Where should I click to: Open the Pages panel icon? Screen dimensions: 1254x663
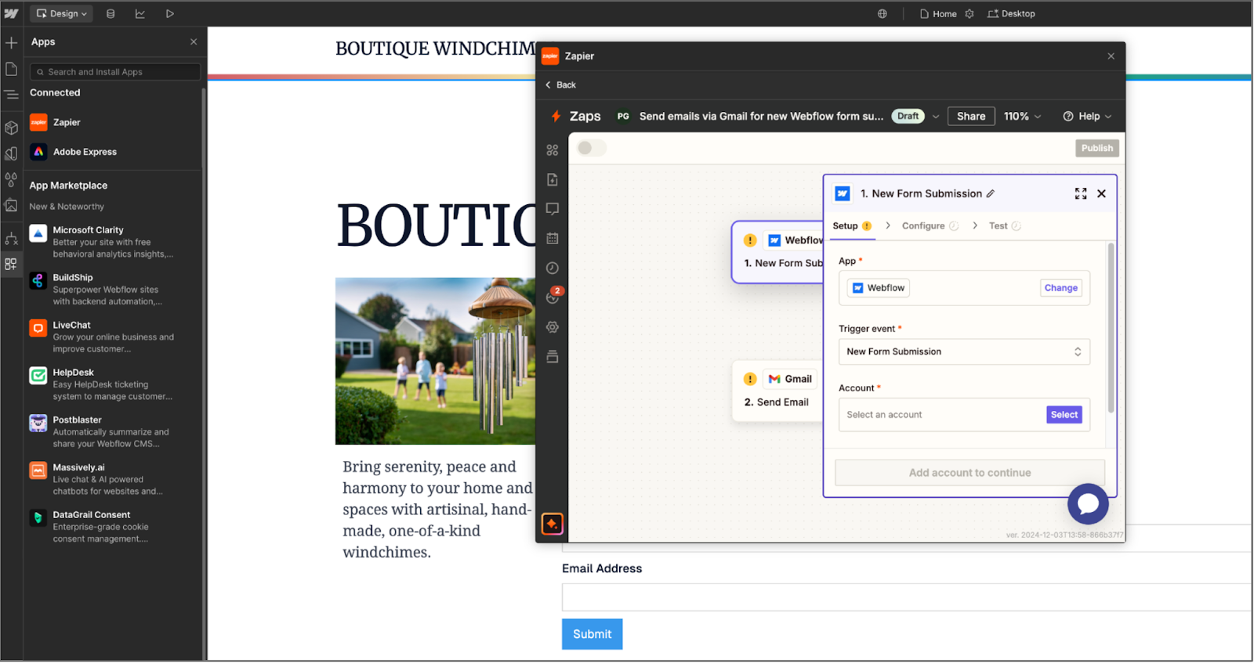(11, 69)
